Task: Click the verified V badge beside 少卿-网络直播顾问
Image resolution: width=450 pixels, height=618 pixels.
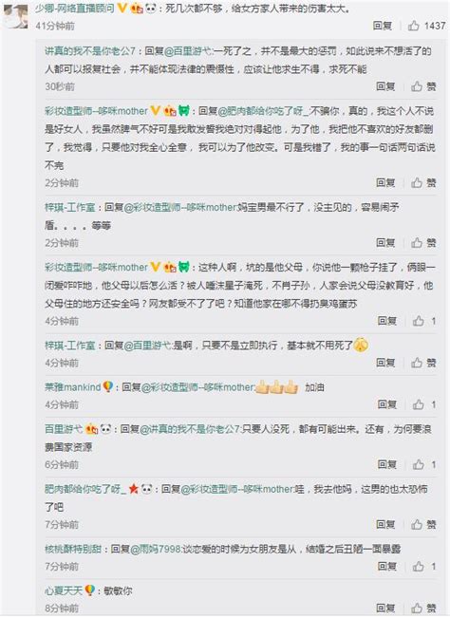Action: 122,8
